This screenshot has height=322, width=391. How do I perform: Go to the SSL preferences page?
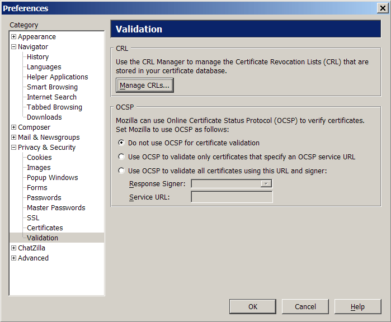coord(33,218)
